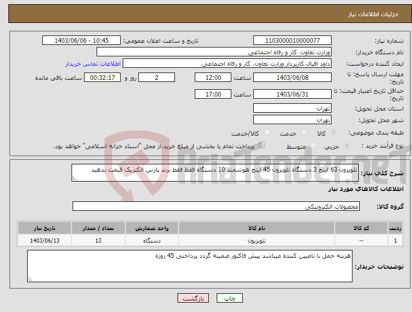Click the بازگشت back button

click(193, 298)
